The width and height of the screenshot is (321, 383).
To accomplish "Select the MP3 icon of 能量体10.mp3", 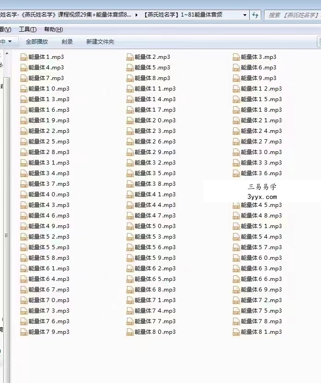I will (24, 89).
